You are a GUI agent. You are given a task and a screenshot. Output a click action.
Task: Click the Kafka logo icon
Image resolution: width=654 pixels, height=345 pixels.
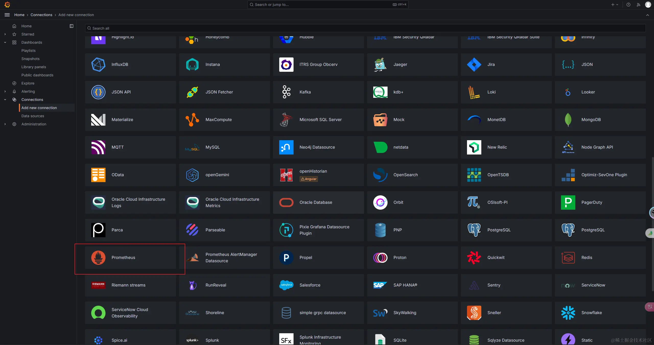[x=286, y=92]
